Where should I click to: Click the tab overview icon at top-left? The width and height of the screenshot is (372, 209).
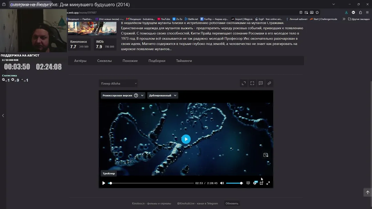(4, 4)
